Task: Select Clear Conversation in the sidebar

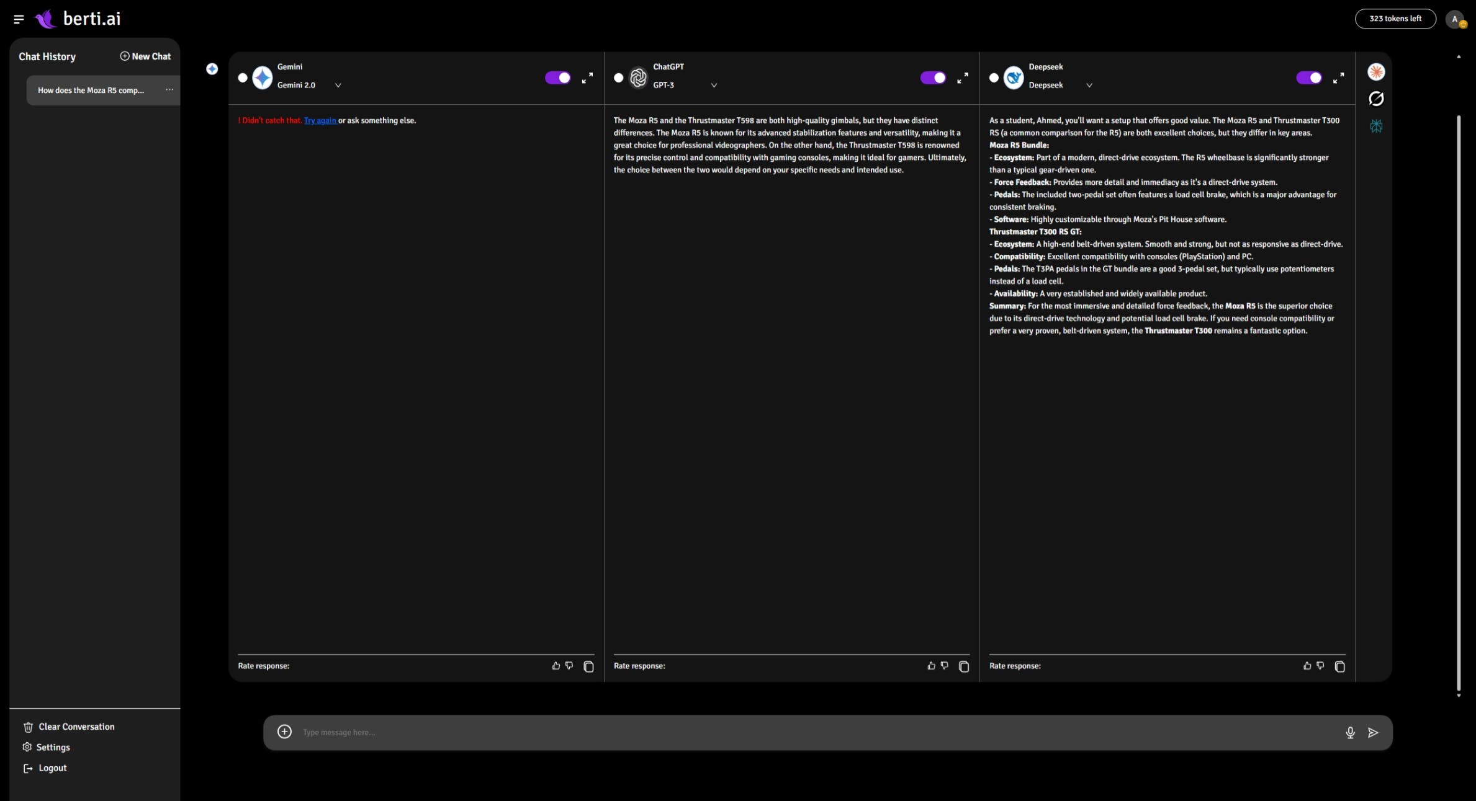Action: pyautogui.click(x=76, y=727)
